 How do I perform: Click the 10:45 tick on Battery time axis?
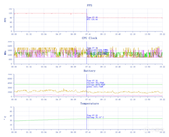(118, 99)
